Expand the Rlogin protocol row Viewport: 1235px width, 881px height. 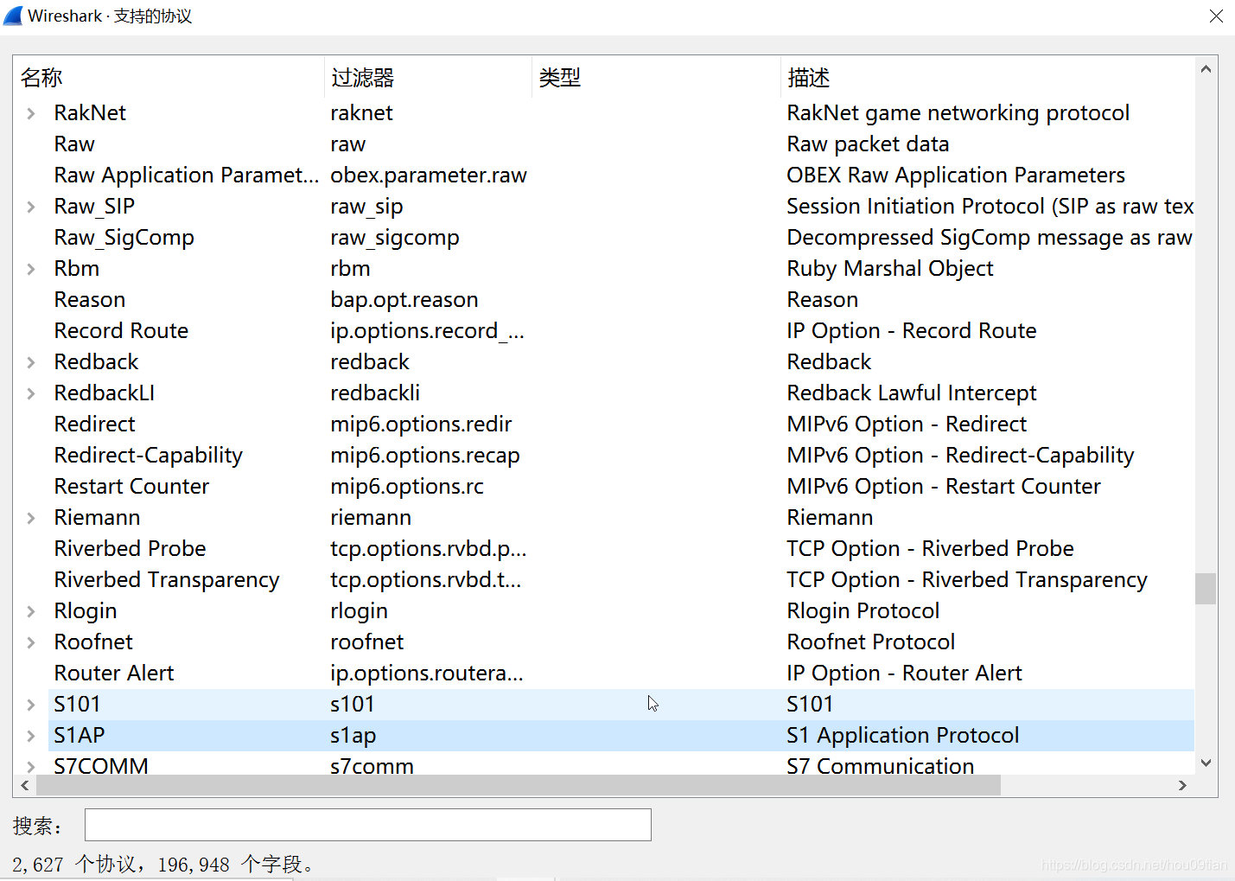(x=31, y=611)
